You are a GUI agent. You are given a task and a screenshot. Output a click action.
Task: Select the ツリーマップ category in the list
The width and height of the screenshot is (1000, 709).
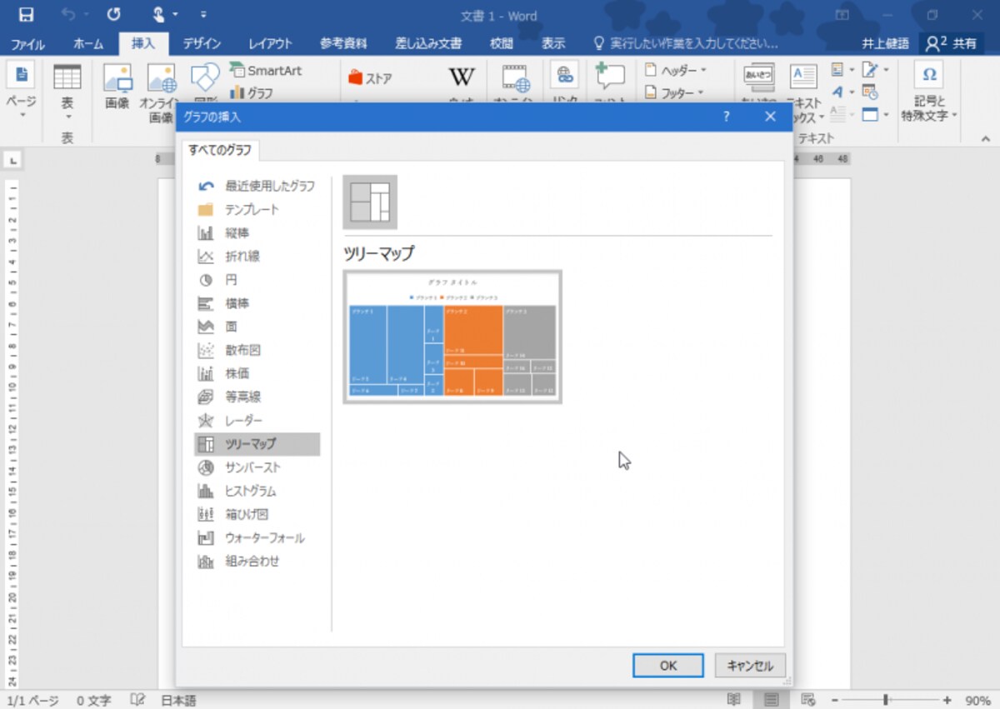pyautogui.click(x=257, y=444)
